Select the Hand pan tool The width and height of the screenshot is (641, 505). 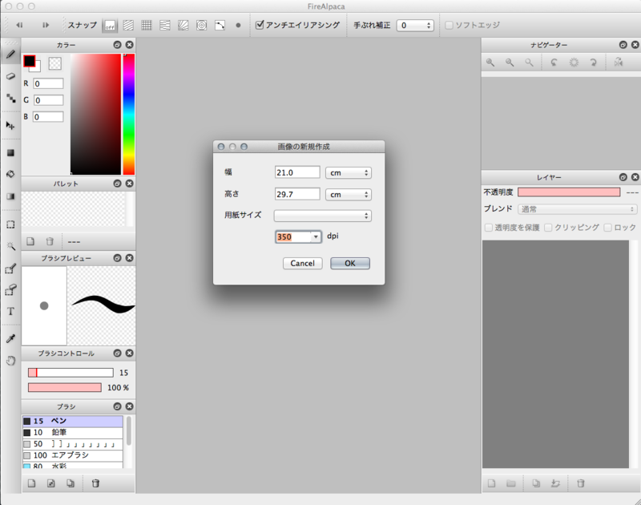tap(10, 361)
